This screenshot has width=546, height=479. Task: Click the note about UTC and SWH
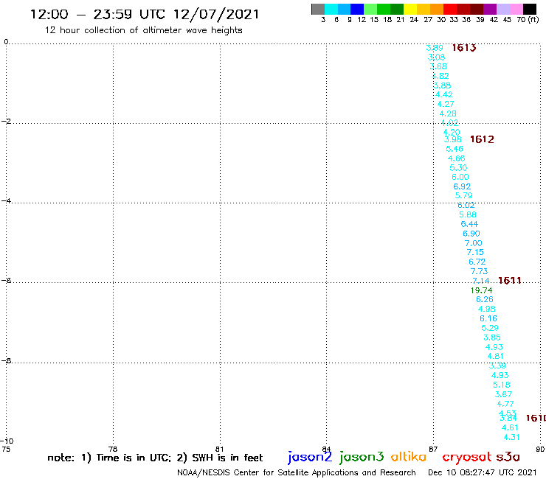click(x=155, y=458)
